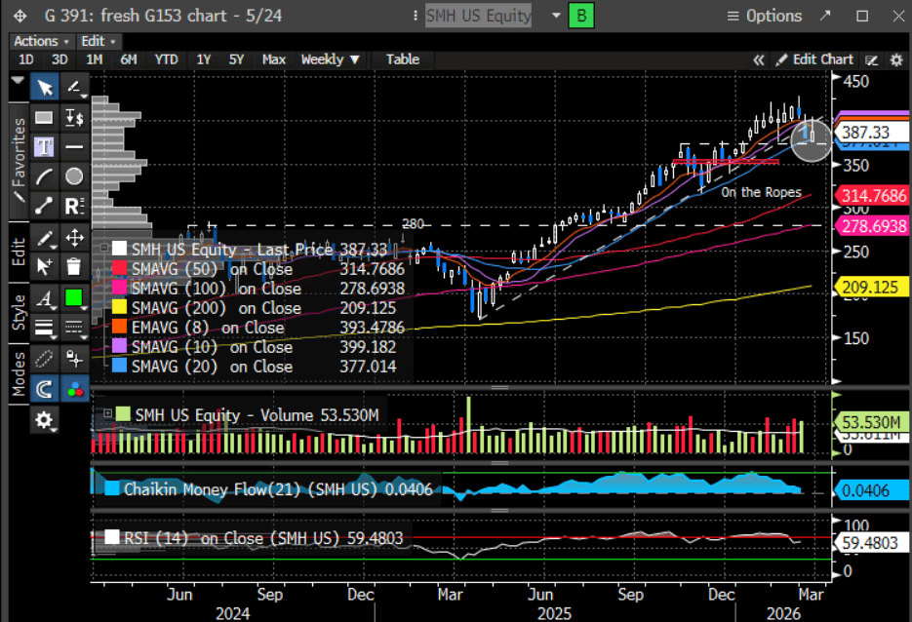Toggle the lock crosshair mode
Image resolution: width=912 pixels, height=622 pixels.
coord(74,359)
